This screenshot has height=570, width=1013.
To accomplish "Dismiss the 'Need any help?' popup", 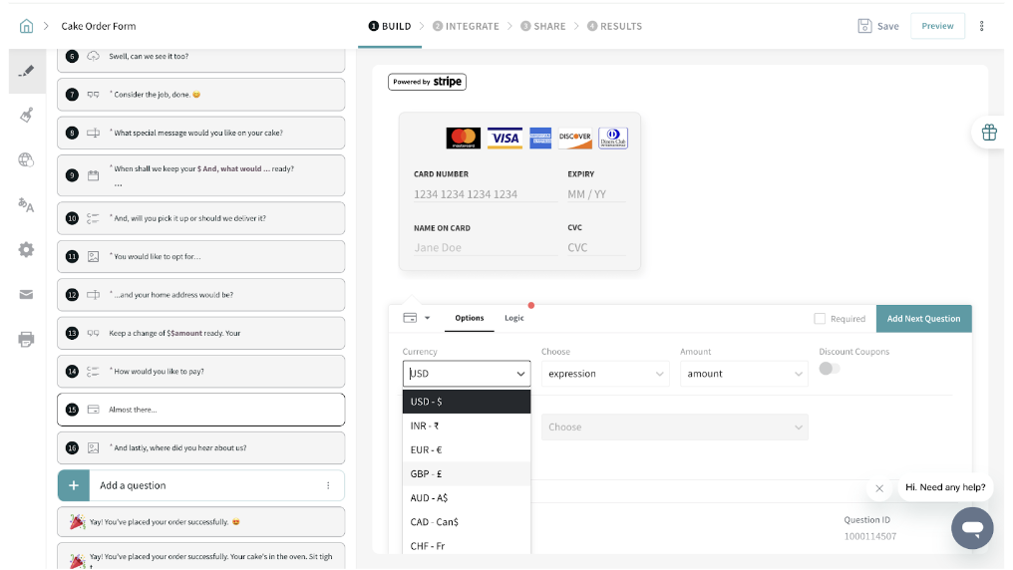I will [878, 488].
